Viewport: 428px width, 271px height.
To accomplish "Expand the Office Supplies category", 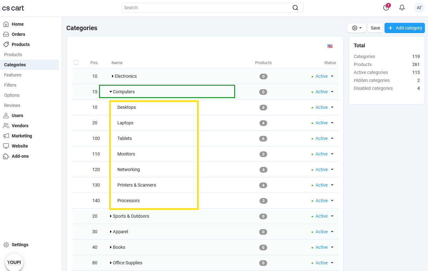I will coord(111,263).
